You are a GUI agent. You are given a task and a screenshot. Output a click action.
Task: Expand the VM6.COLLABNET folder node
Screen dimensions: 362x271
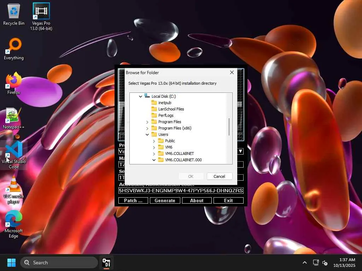[x=154, y=153]
